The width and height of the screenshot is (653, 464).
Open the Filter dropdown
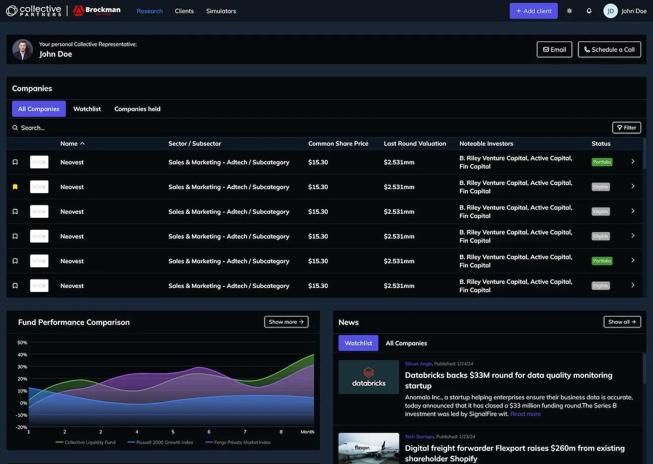627,128
